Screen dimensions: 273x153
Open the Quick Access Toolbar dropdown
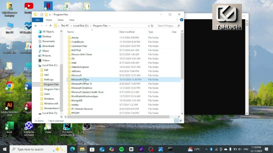[50, 15]
